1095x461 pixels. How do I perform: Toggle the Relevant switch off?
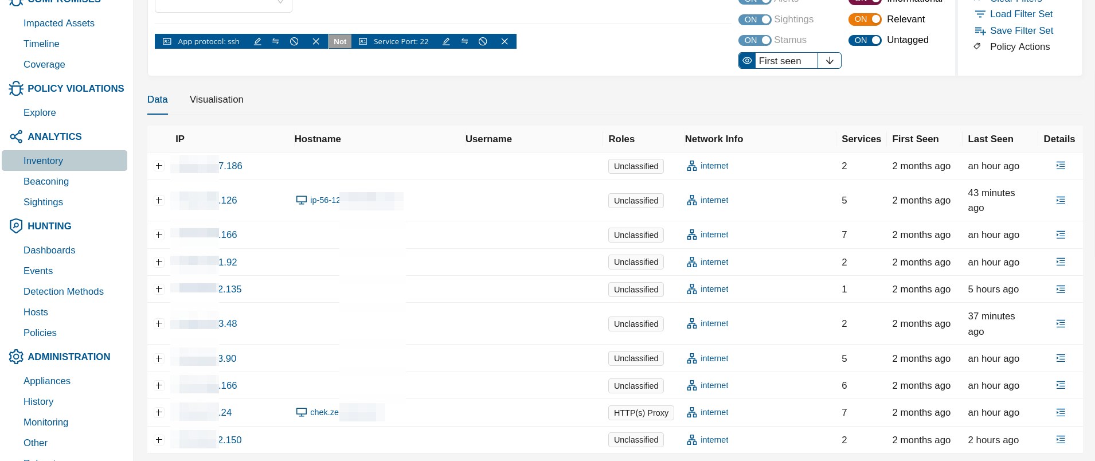pos(865,19)
